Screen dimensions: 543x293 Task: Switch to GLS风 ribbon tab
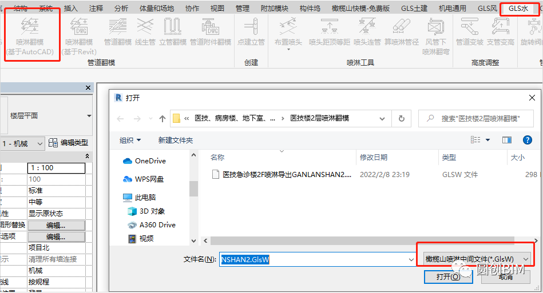pyautogui.click(x=487, y=9)
